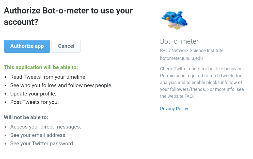The width and height of the screenshot is (253, 159).
Task: Click 'Update your profile' permission item
Action: [x=33, y=94]
